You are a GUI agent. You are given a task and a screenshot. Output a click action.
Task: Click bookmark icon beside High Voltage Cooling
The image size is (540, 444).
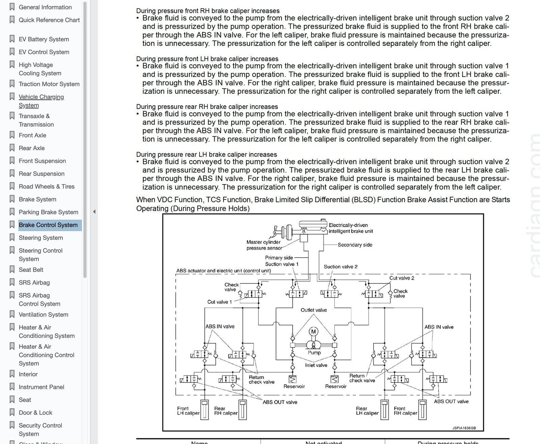pos(12,64)
